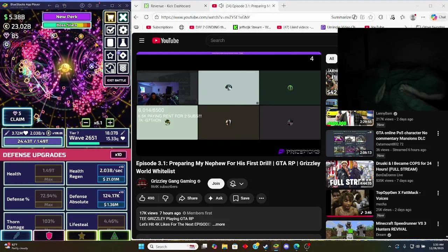448x252 pixels.
Task: Click BlueStacks home icon
Action: coord(57,6)
